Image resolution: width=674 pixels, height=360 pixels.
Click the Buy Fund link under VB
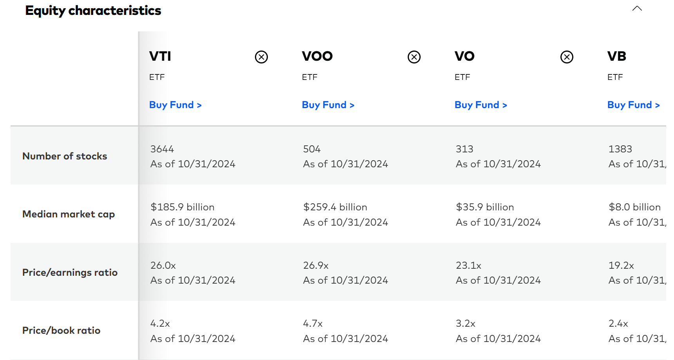[x=633, y=105]
